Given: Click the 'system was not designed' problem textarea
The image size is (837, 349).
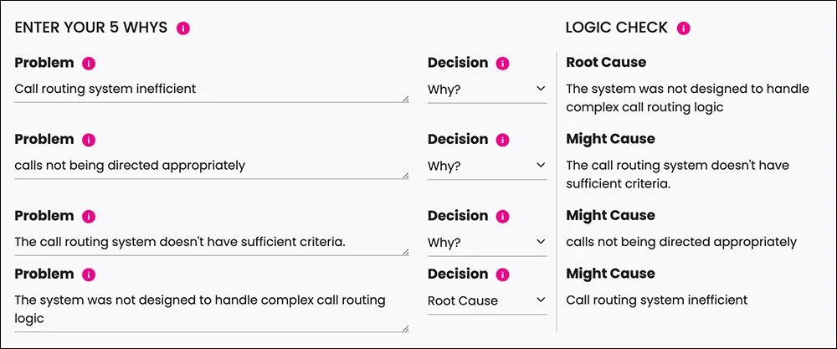Looking at the screenshot, I should 209,309.
